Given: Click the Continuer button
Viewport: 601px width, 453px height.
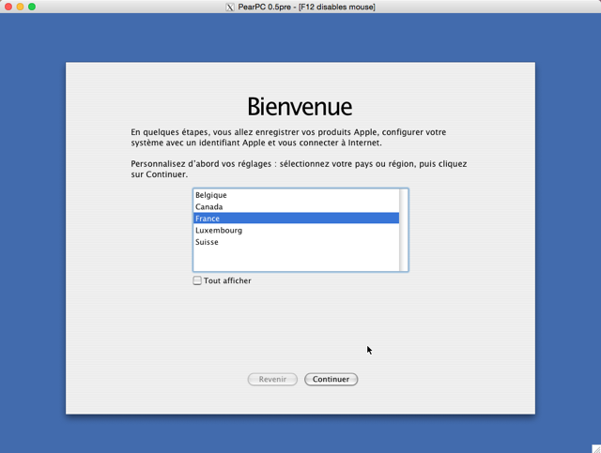Looking at the screenshot, I should (x=331, y=379).
